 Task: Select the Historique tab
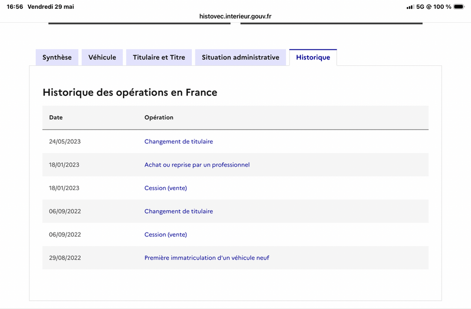[313, 57]
